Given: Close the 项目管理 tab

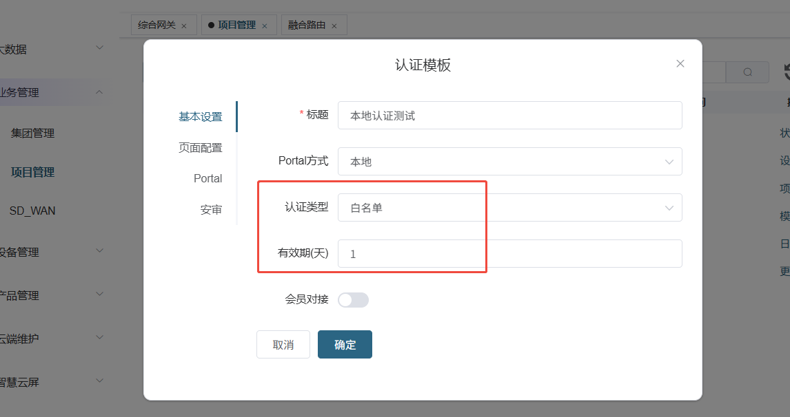Looking at the screenshot, I should 264,26.
